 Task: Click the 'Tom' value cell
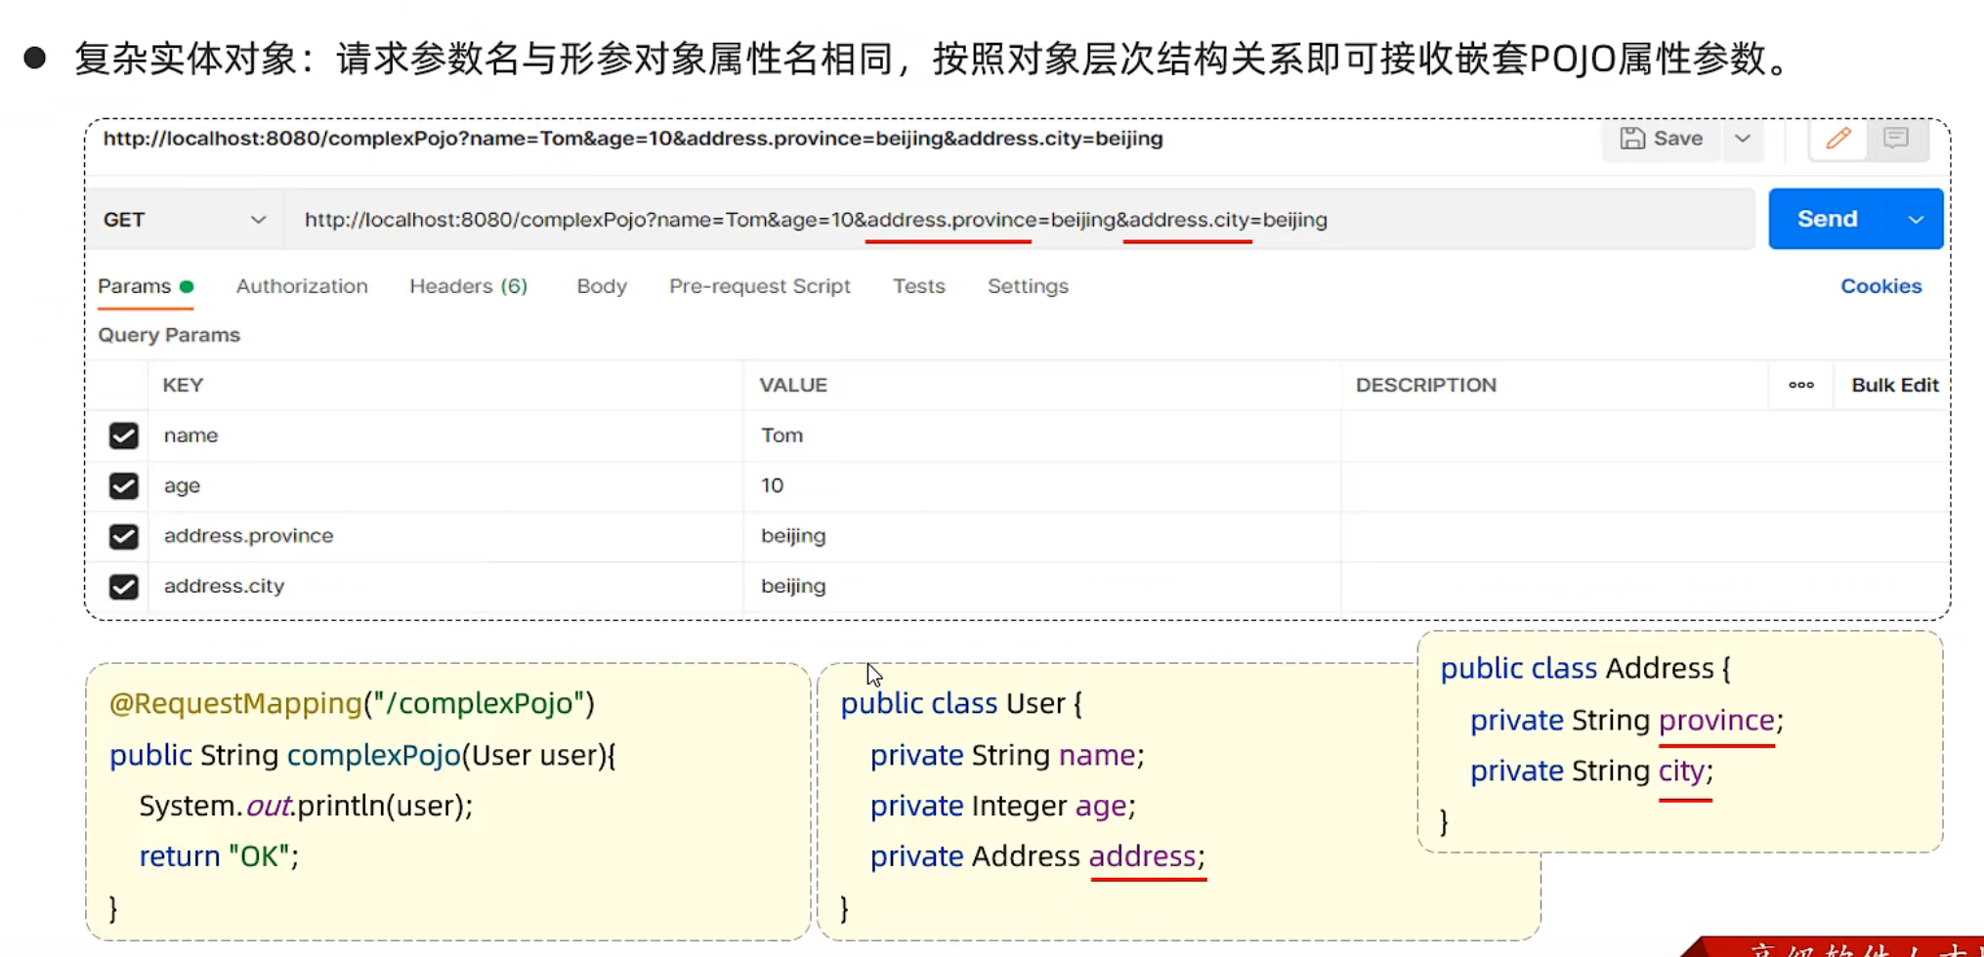click(x=1042, y=436)
